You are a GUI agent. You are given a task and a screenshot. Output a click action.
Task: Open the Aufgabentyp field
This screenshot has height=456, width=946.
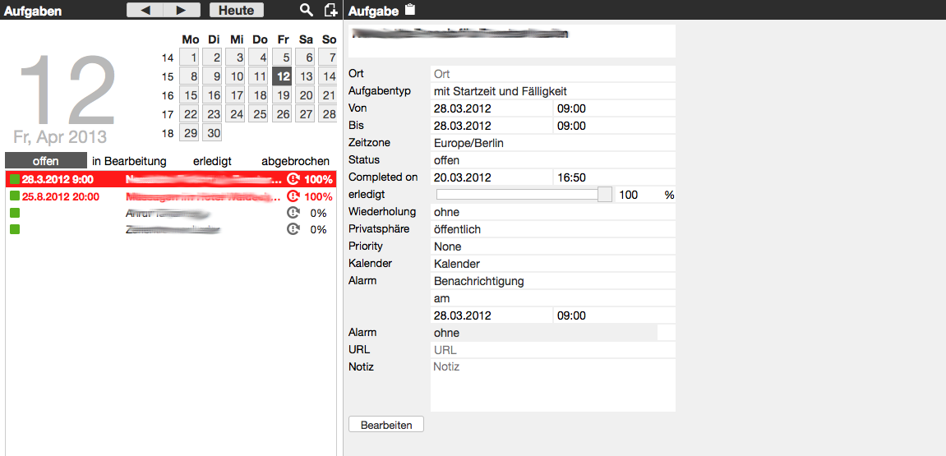[x=552, y=91]
